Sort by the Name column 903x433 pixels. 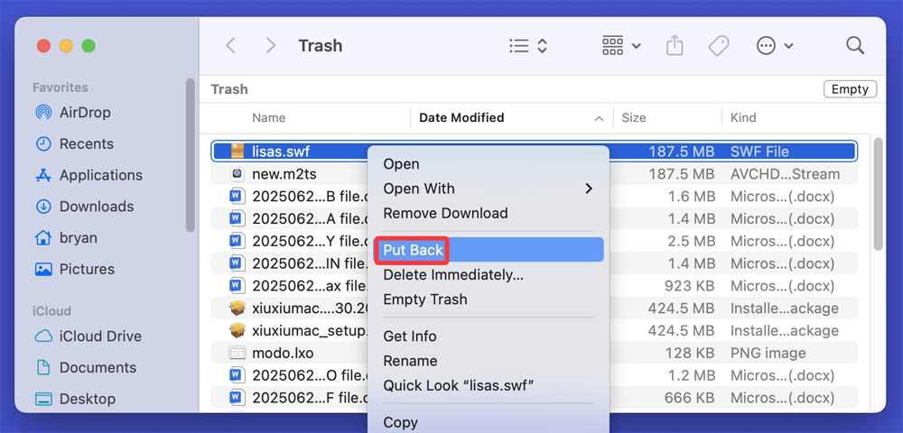point(269,118)
